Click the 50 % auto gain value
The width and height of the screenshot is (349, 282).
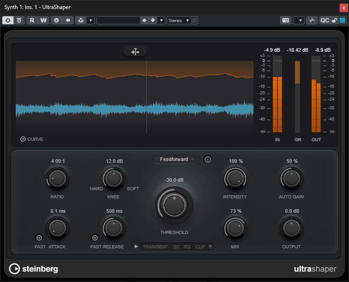(x=292, y=161)
